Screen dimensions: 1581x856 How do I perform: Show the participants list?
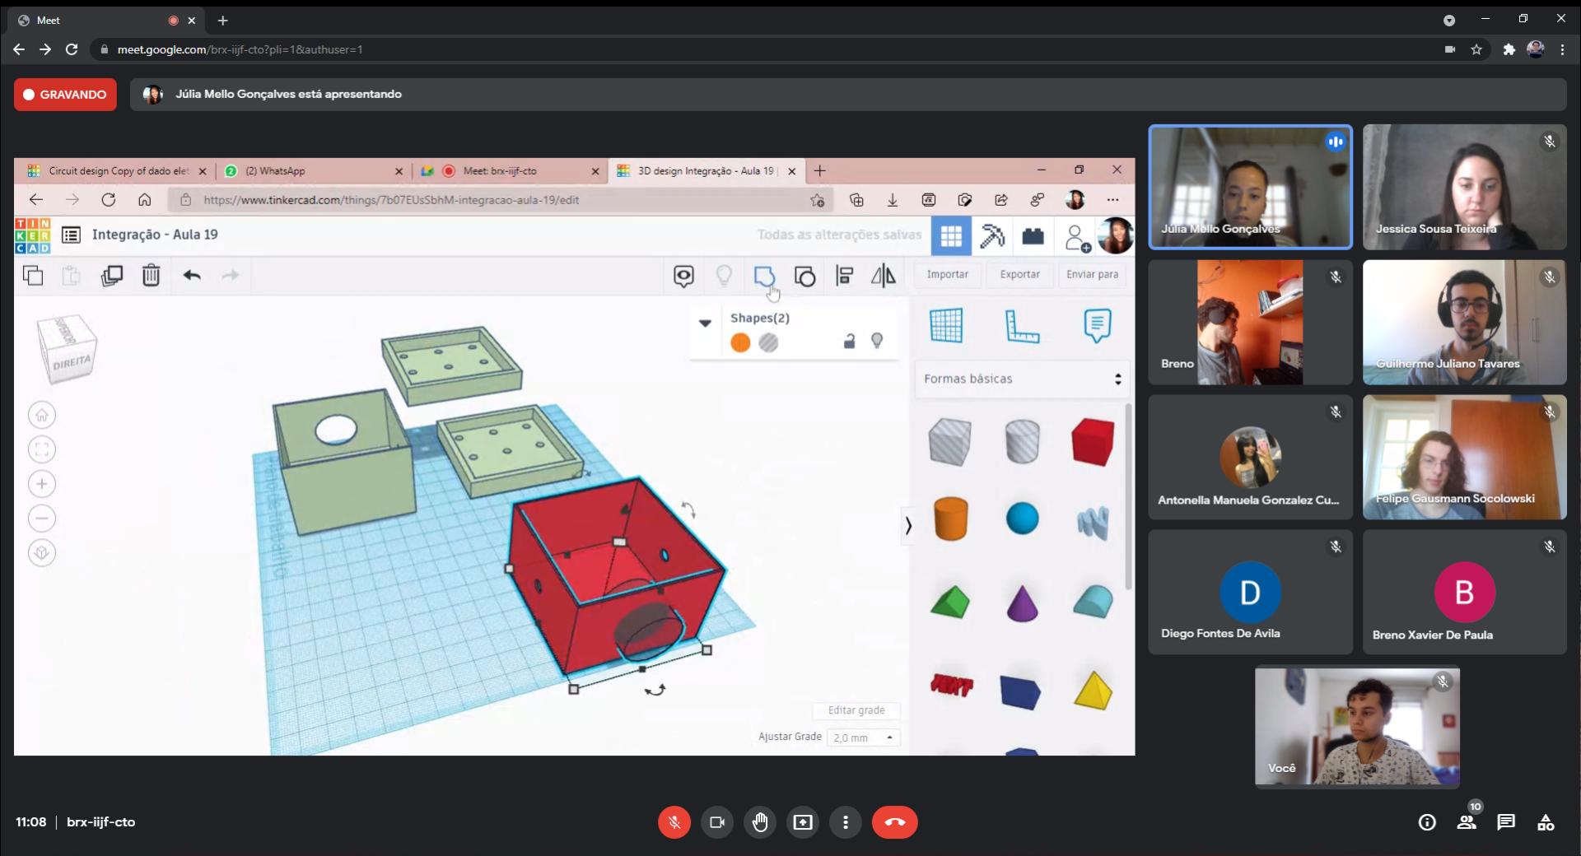[x=1466, y=822]
